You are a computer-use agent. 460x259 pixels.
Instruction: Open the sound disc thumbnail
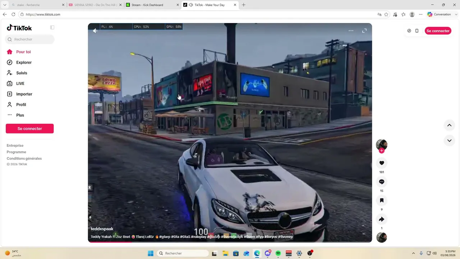click(382, 237)
